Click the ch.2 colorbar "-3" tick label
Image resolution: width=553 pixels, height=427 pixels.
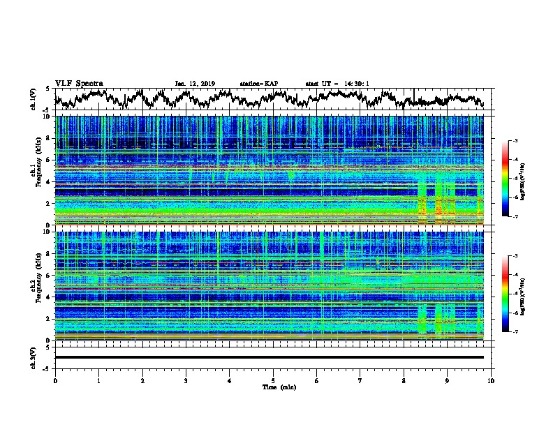(515, 256)
